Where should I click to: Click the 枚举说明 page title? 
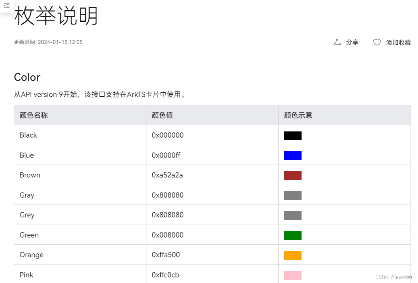point(56,15)
